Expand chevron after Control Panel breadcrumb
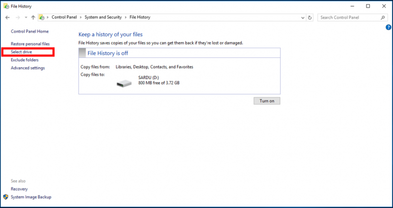The image size is (393, 208). [x=81, y=18]
